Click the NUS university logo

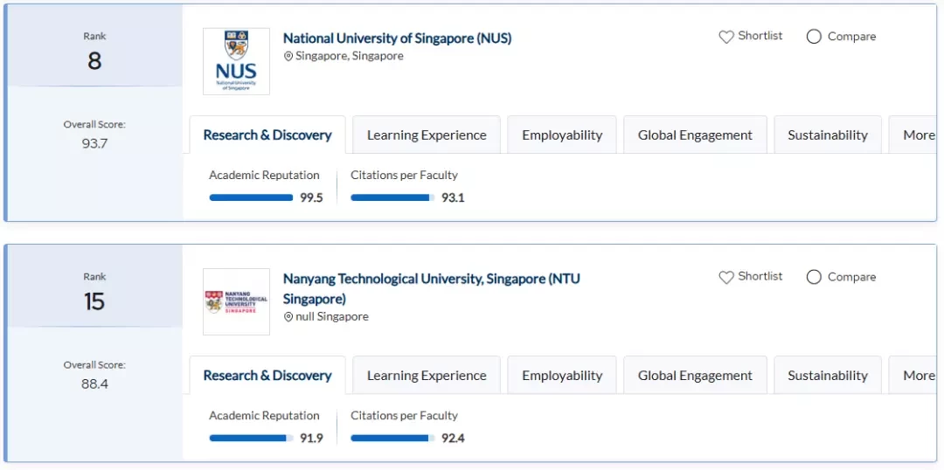tap(237, 61)
